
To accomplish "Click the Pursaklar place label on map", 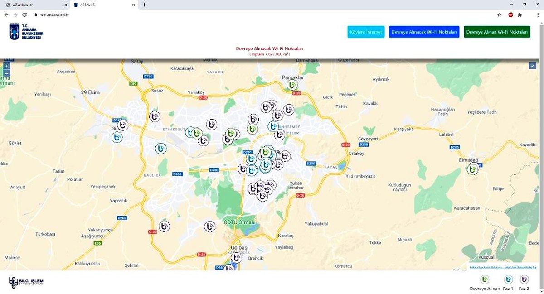I will click(x=292, y=77).
